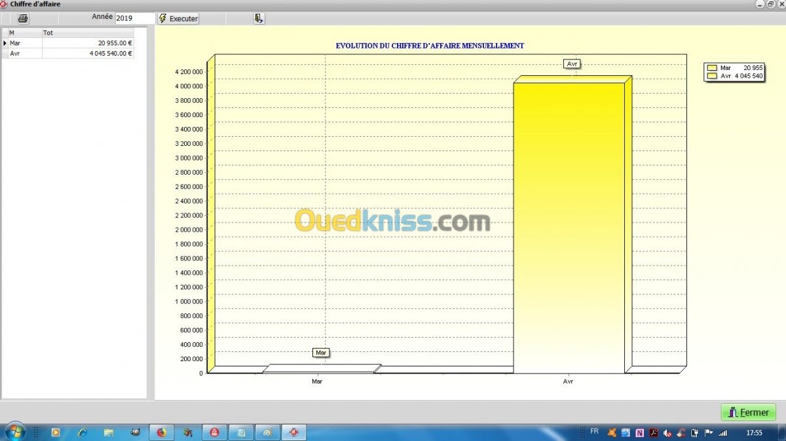Click the printer icon in the toolbar
Viewport: 786px width, 441px height.
point(23,19)
